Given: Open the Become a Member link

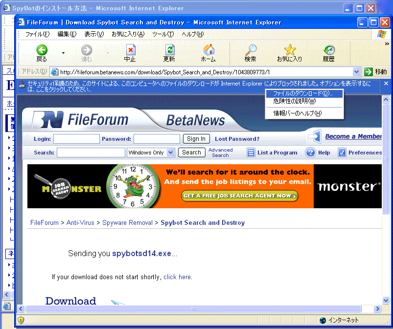Looking at the screenshot, I should tap(353, 136).
